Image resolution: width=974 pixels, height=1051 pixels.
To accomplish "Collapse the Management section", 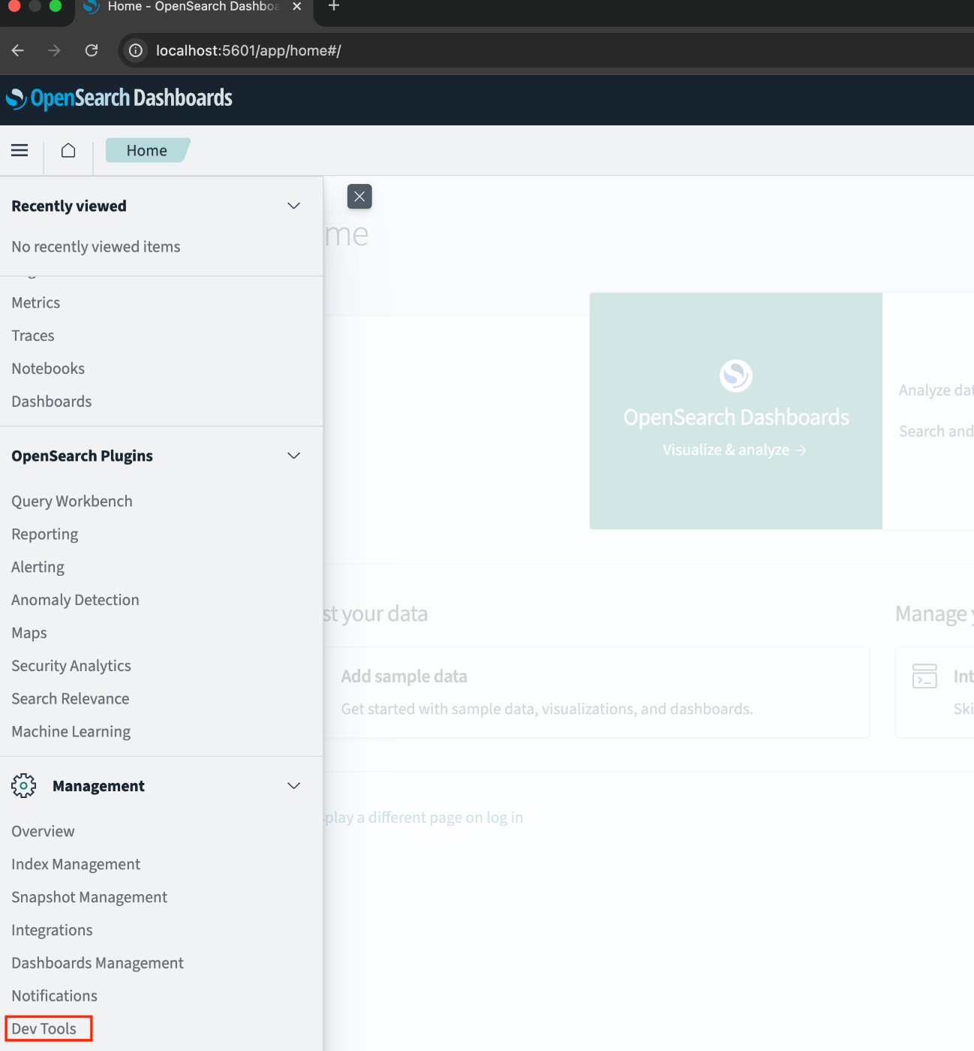I will (294, 785).
